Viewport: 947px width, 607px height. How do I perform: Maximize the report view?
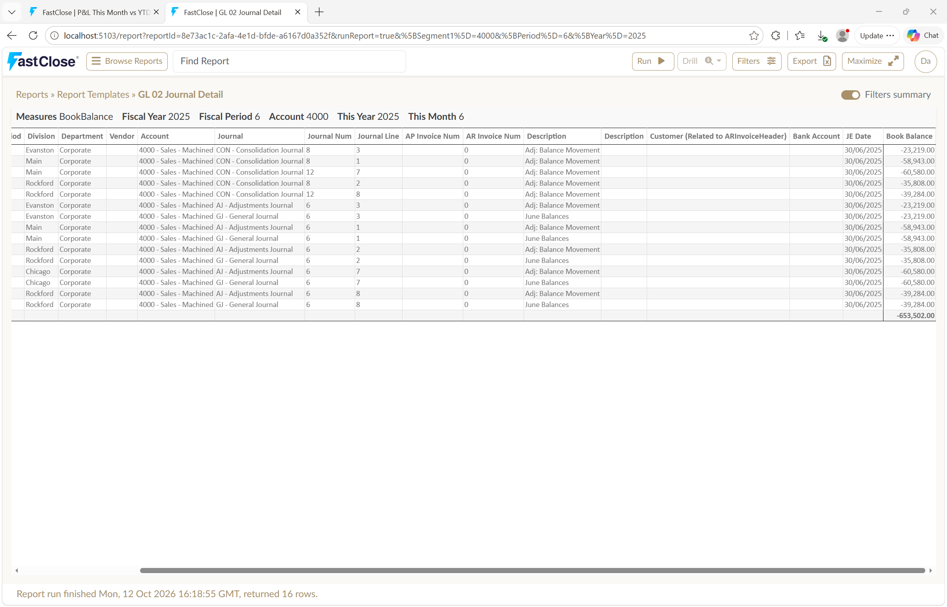point(873,61)
